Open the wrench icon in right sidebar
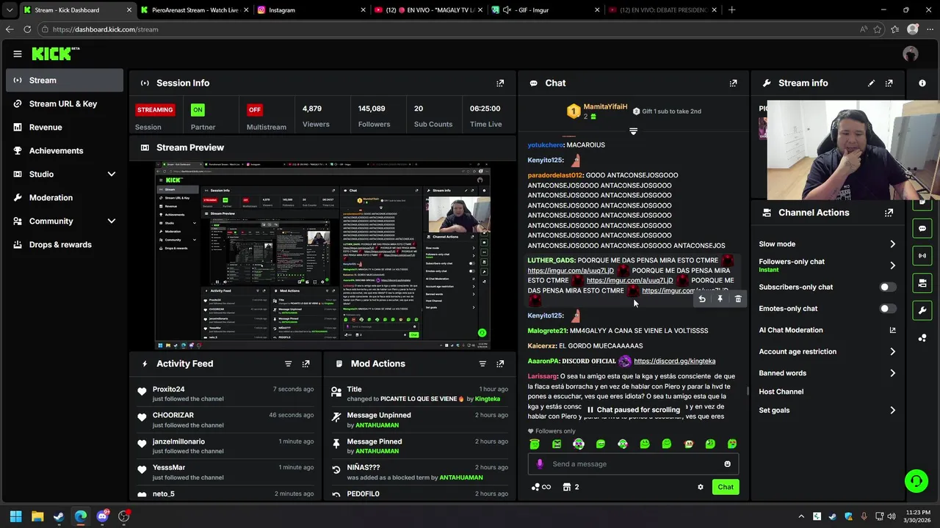The height and width of the screenshot is (528, 940). 922,310
